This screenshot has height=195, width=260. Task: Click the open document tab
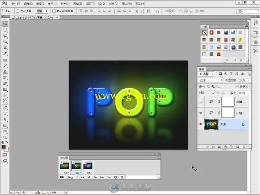pos(35,17)
